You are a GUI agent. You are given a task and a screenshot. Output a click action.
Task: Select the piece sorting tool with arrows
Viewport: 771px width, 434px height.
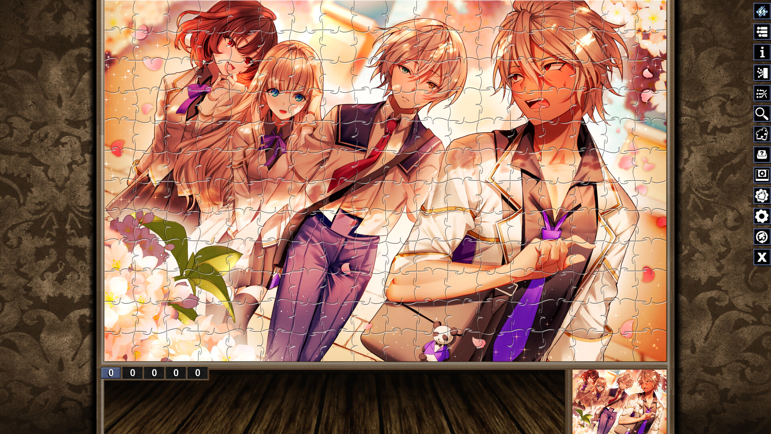pos(762,94)
